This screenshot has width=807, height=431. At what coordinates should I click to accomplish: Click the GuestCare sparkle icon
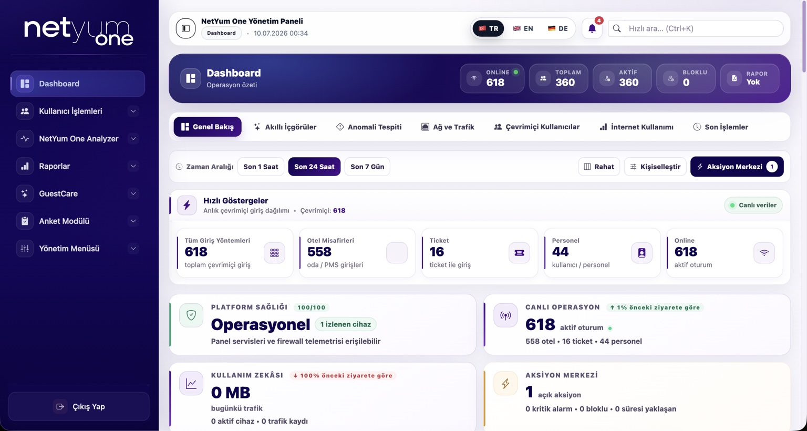pyautogui.click(x=25, y=193)
